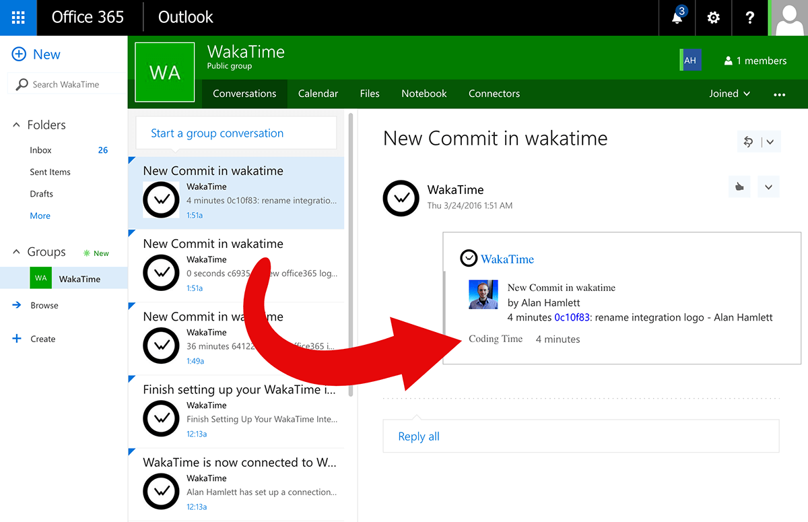This screenshot has width=808, height=522.
Task: Open Finish setting up your WakaTime conversation
Action: point(236,412)
